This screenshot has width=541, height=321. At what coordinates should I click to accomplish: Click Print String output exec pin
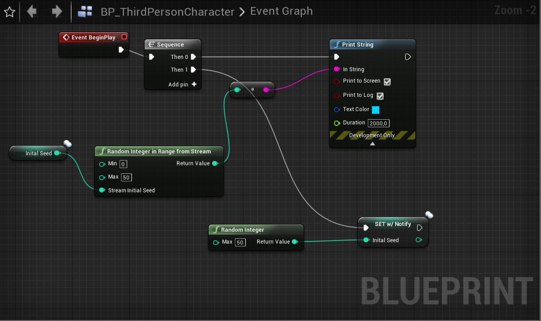[408, 57]
